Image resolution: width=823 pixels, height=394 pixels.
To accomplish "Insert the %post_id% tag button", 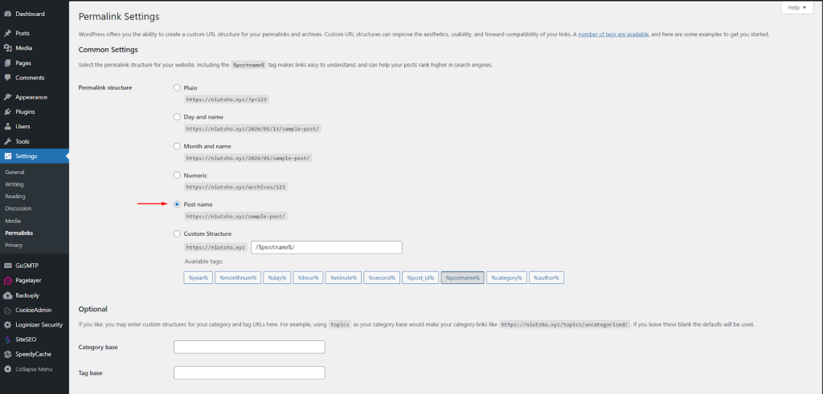I will pyautogui.click(x=420, y=278).
